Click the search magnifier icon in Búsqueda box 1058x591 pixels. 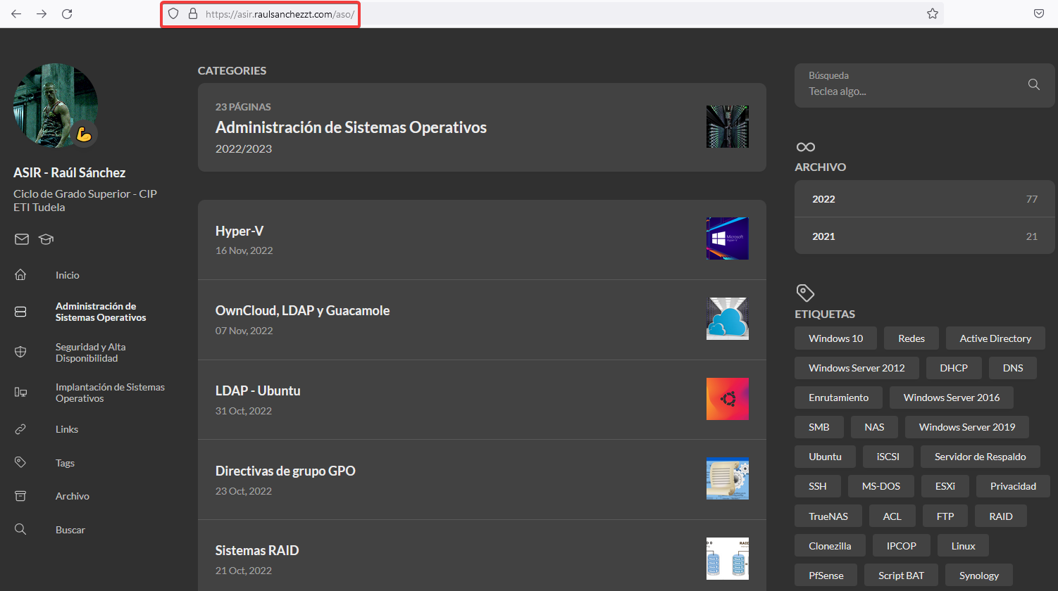pos(1033,84)
